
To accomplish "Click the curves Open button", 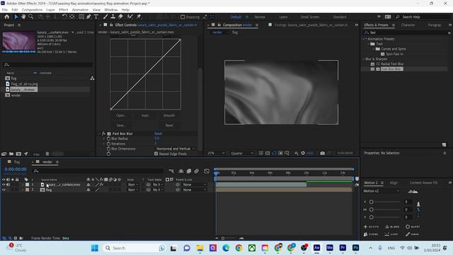I will [x=120, y=115].
